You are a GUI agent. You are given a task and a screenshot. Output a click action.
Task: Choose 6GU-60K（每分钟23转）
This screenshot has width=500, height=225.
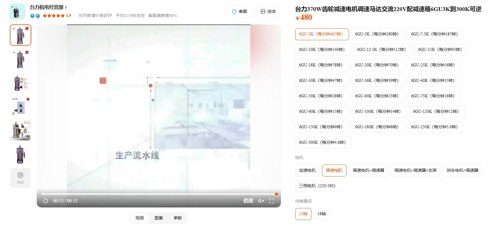click(x=378, y=96)
